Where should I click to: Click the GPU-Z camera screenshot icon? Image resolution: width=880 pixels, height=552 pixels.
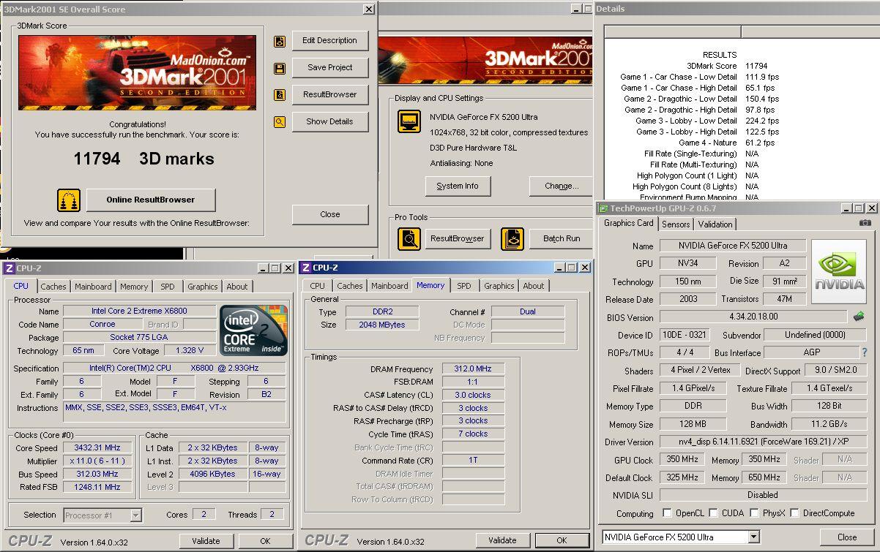tap(865, 223)
